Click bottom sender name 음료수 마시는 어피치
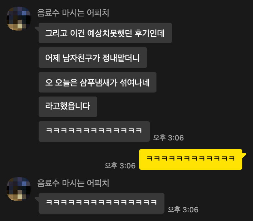The width and height of the screenshot is (253, 221). point(73,183)
